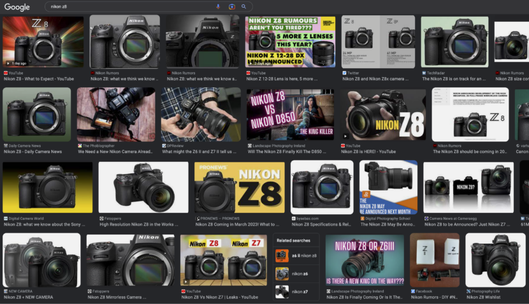Click YouTube favicon under 'Nikon Z8 is HERE!'
The height and width of the screenshot is (304, 529).
343,146
